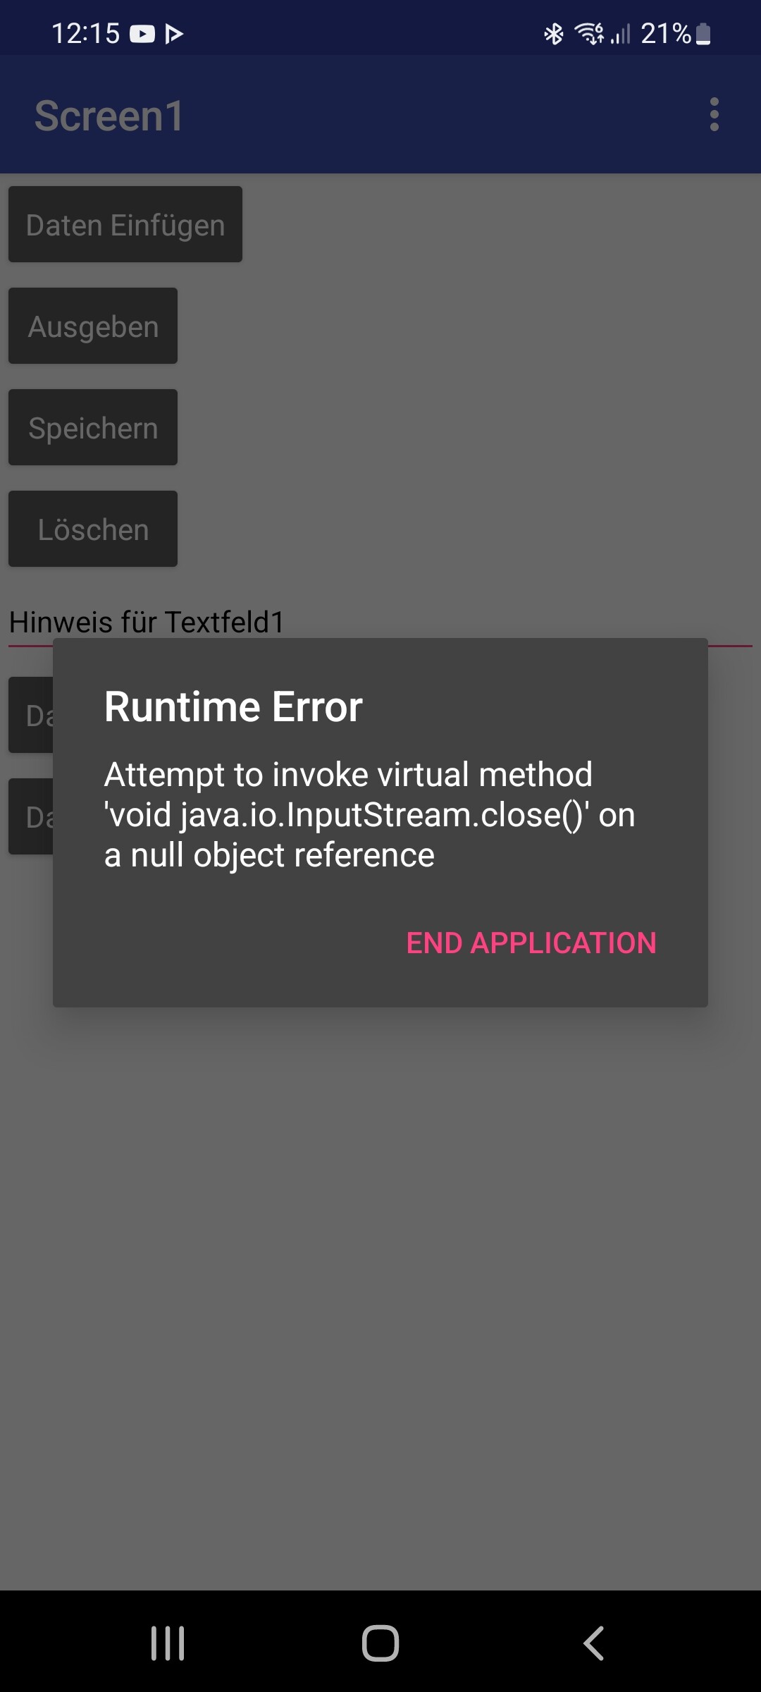Tap the second partially hidden Da button
This screenshot has width=761, height=1692.
click(x=31, y=816)
